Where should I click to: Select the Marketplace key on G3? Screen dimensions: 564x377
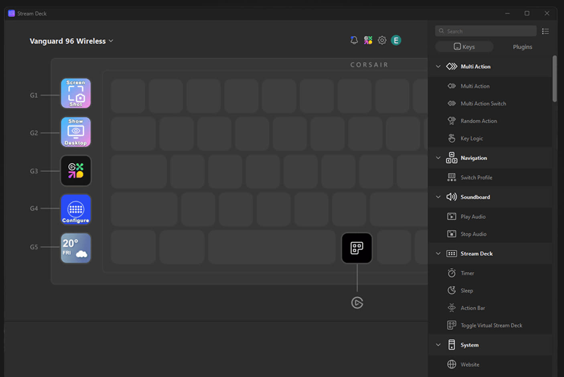pyautogui.click(x=76, y=171)
